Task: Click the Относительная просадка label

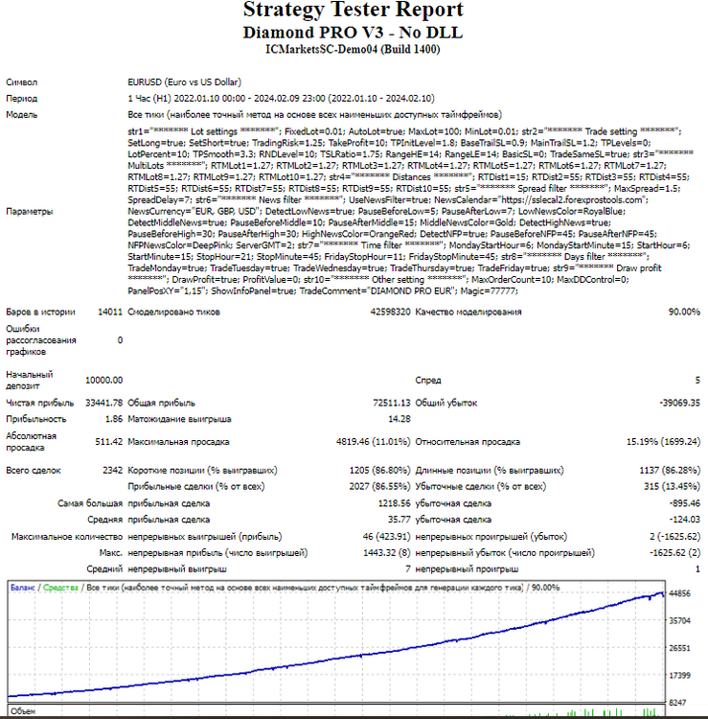Action: point(468,442)
